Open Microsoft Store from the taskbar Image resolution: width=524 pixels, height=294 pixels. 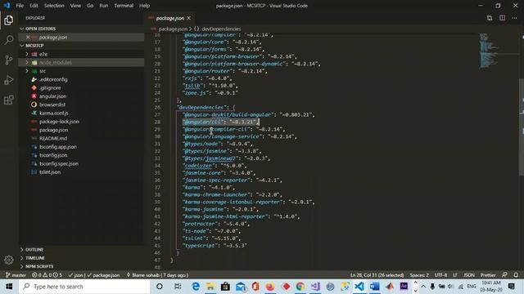click(226, 287)
